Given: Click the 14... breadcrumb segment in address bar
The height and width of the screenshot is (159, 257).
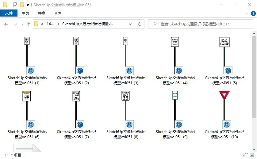Looking at the screenshot, I should pyautogui.click(x=50, y=24).
